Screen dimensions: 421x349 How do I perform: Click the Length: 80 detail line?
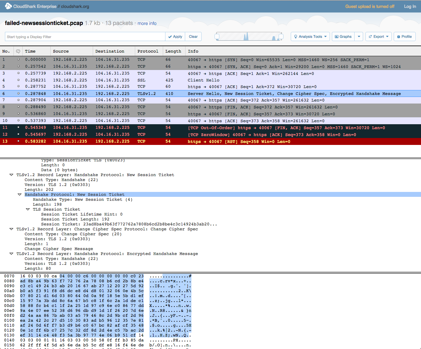tap(38, 268)
